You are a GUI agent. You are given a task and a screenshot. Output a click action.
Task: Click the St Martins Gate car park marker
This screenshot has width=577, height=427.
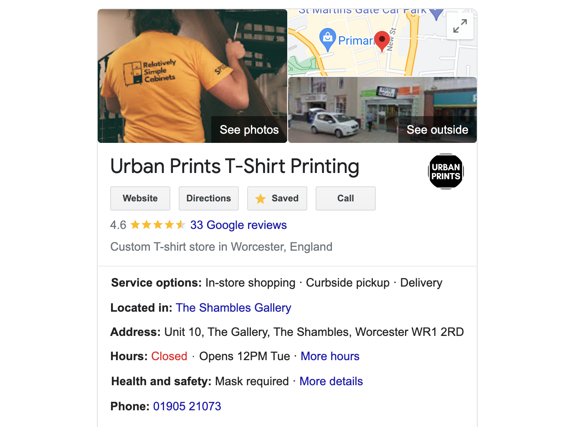[436, 14]
